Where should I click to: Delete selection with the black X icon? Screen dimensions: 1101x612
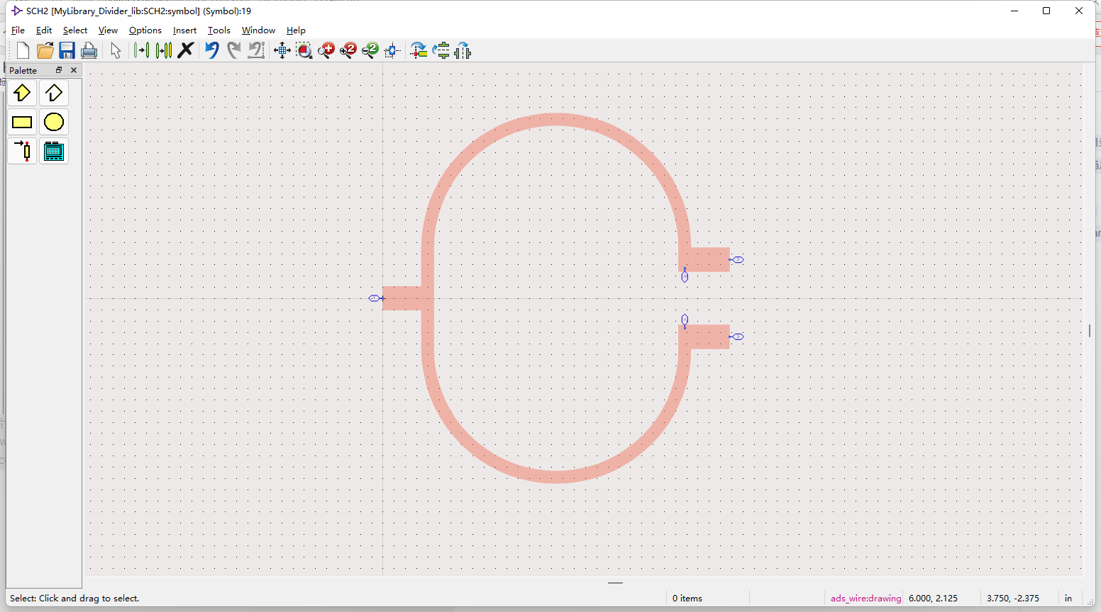(x=186, y=50)
